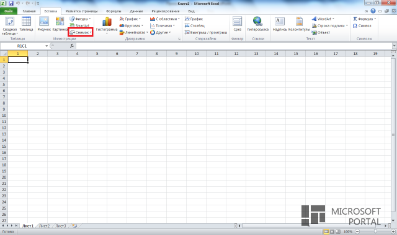Screen dimensions: 397x235
Task: Open the WordArt gallery
Action: [323, 19]
